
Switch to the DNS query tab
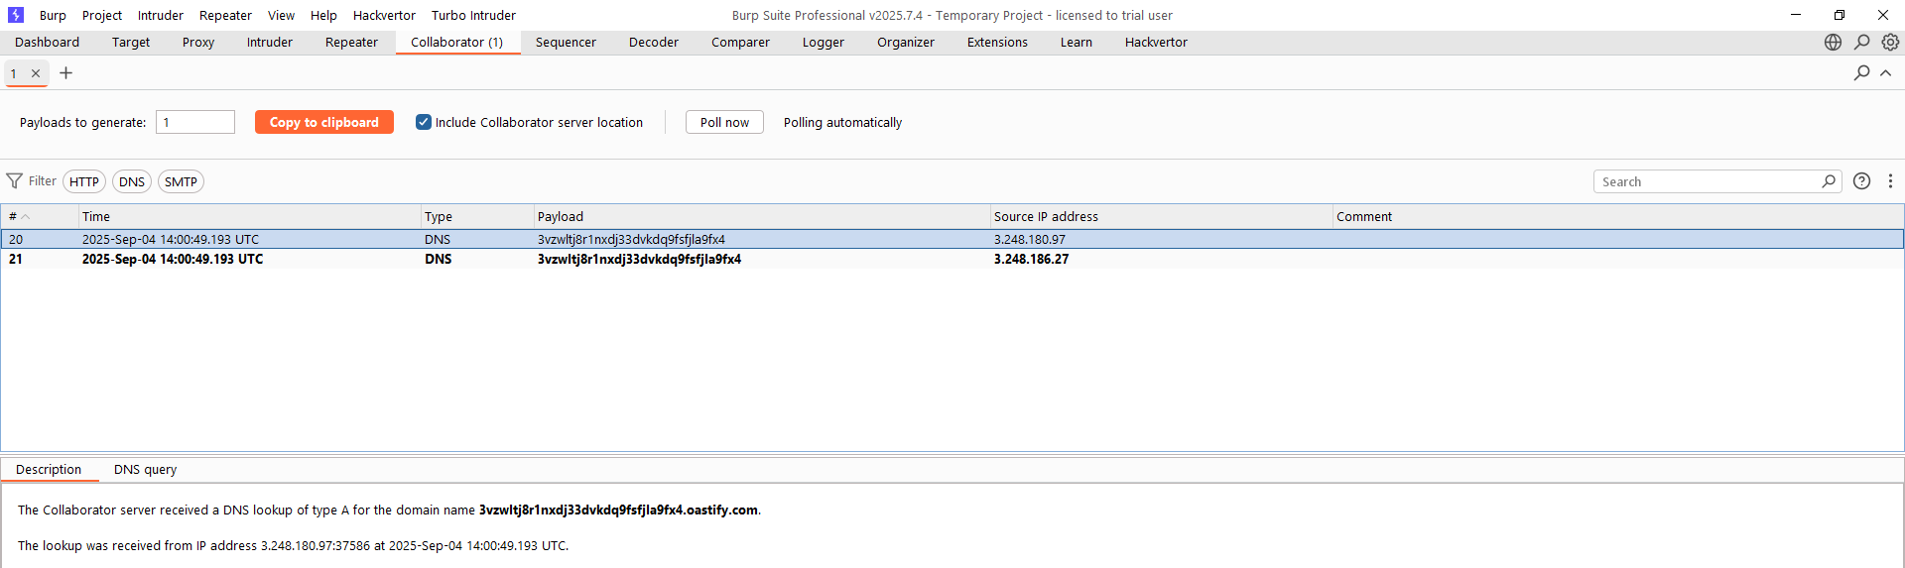[145, 470]
